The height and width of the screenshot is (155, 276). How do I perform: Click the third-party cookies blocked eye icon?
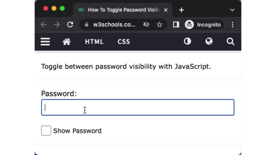[146, 25]
